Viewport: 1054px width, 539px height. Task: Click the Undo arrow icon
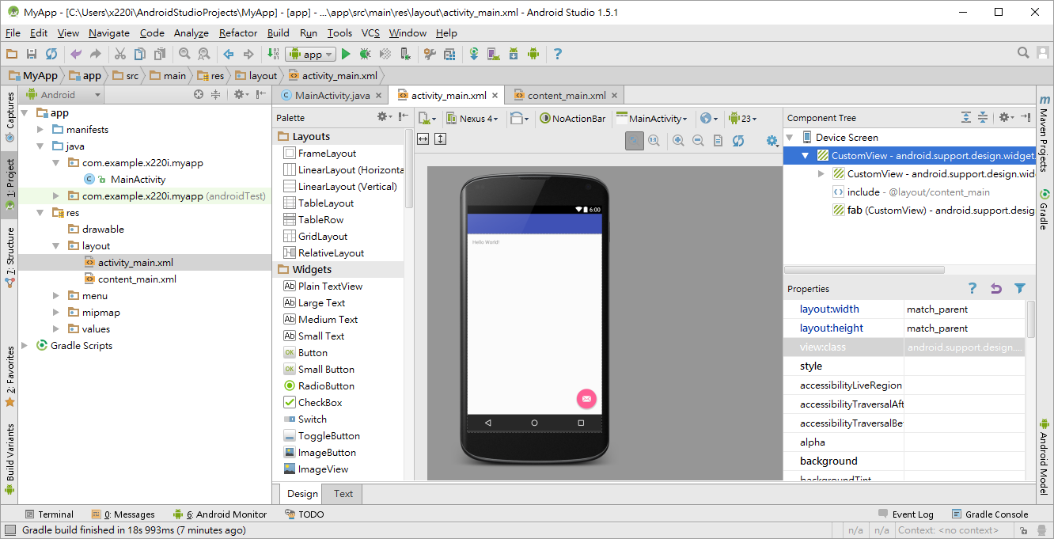click(76, 54)
